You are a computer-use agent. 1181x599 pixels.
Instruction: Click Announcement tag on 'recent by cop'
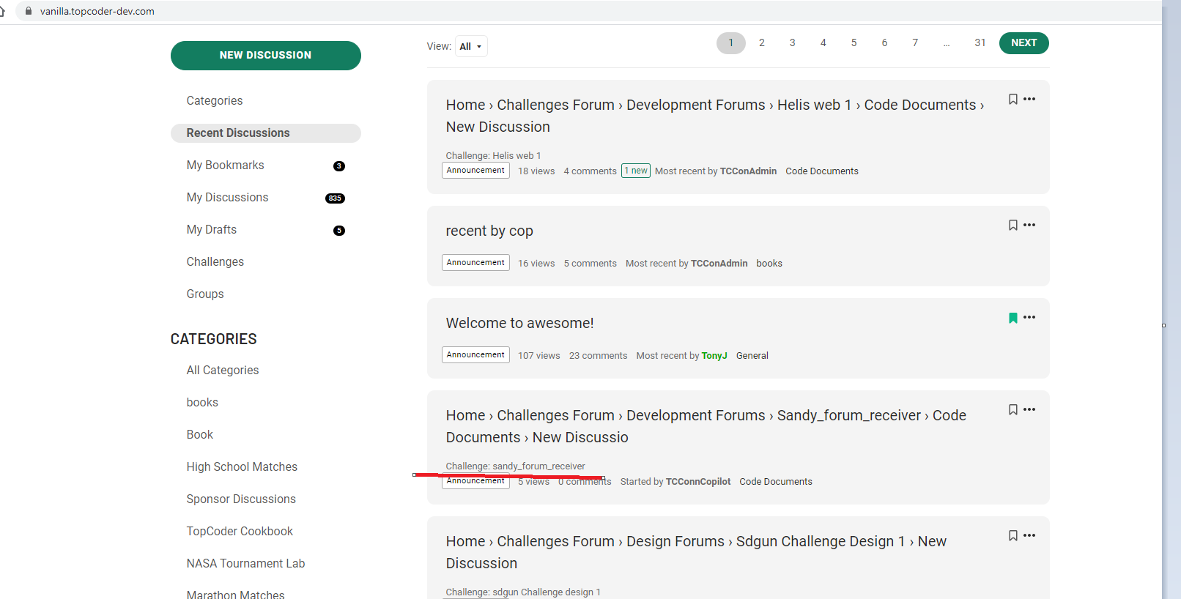[x=475, y=262]
